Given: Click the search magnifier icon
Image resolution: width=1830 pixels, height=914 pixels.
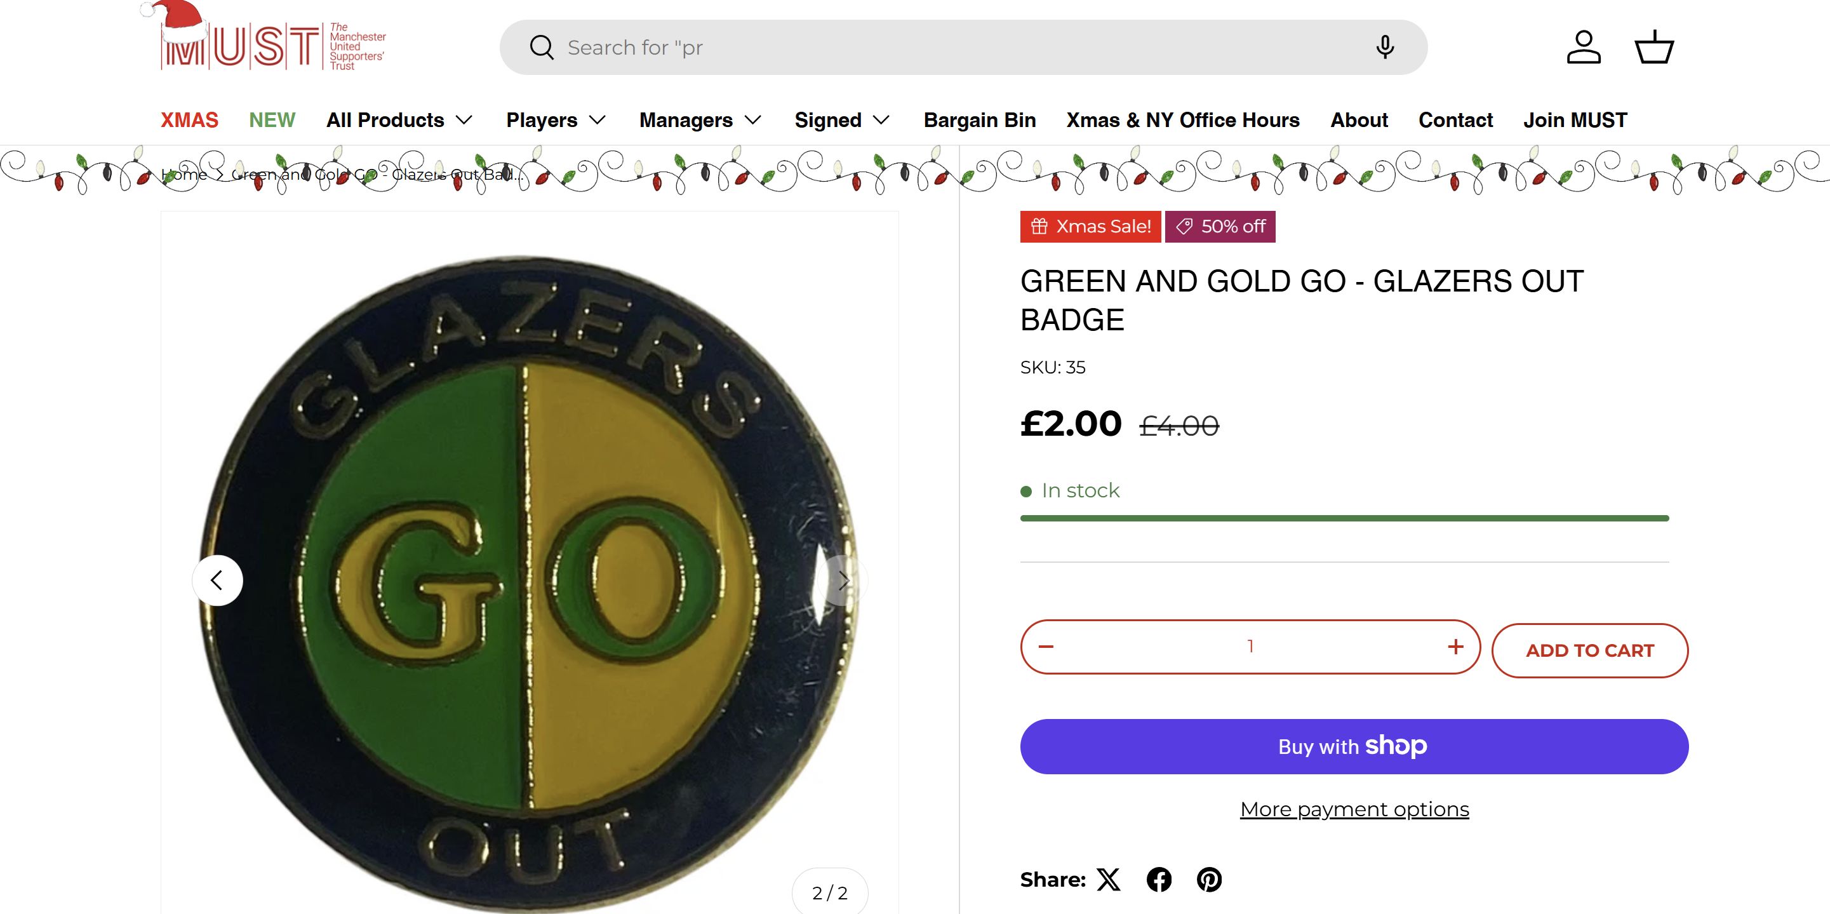Looking at the screenshot, I should click(x=542, y=48).
